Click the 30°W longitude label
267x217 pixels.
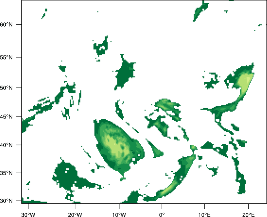28,215
